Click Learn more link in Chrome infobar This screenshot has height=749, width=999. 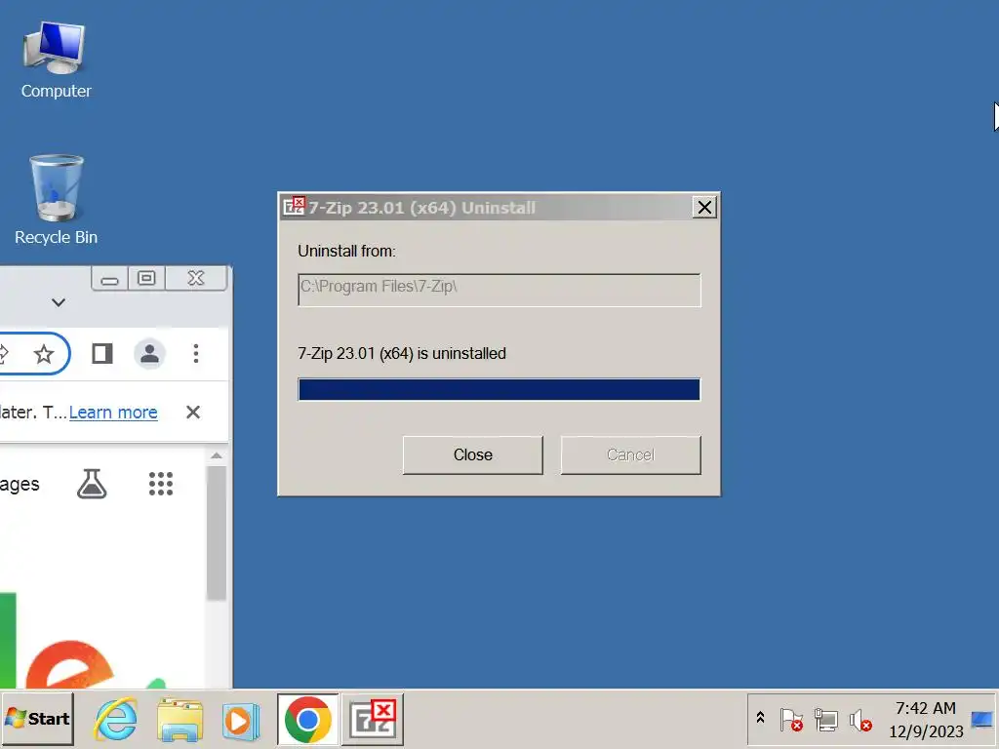[113, 413]
